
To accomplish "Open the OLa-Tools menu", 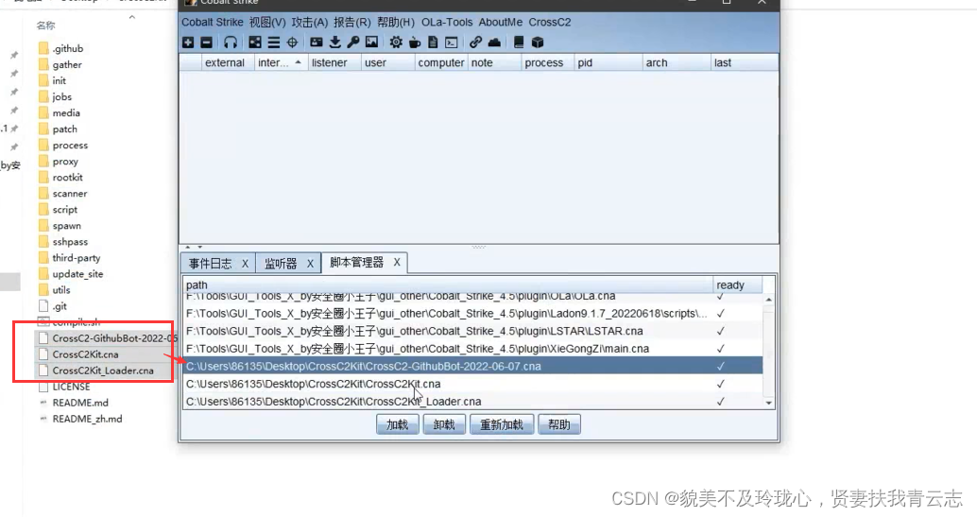I will tap(447, 23).
